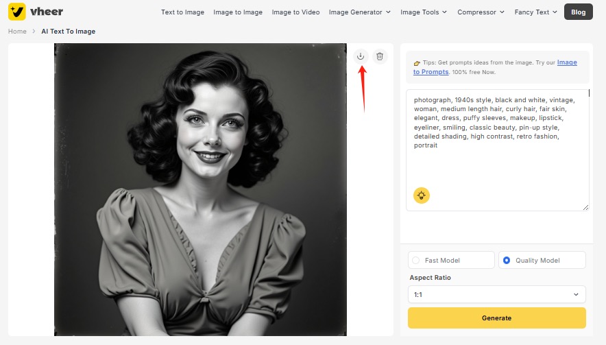The image size is (606, 345).
Task: Expand the Image Generator menu
Action: [x=359, y=12]
